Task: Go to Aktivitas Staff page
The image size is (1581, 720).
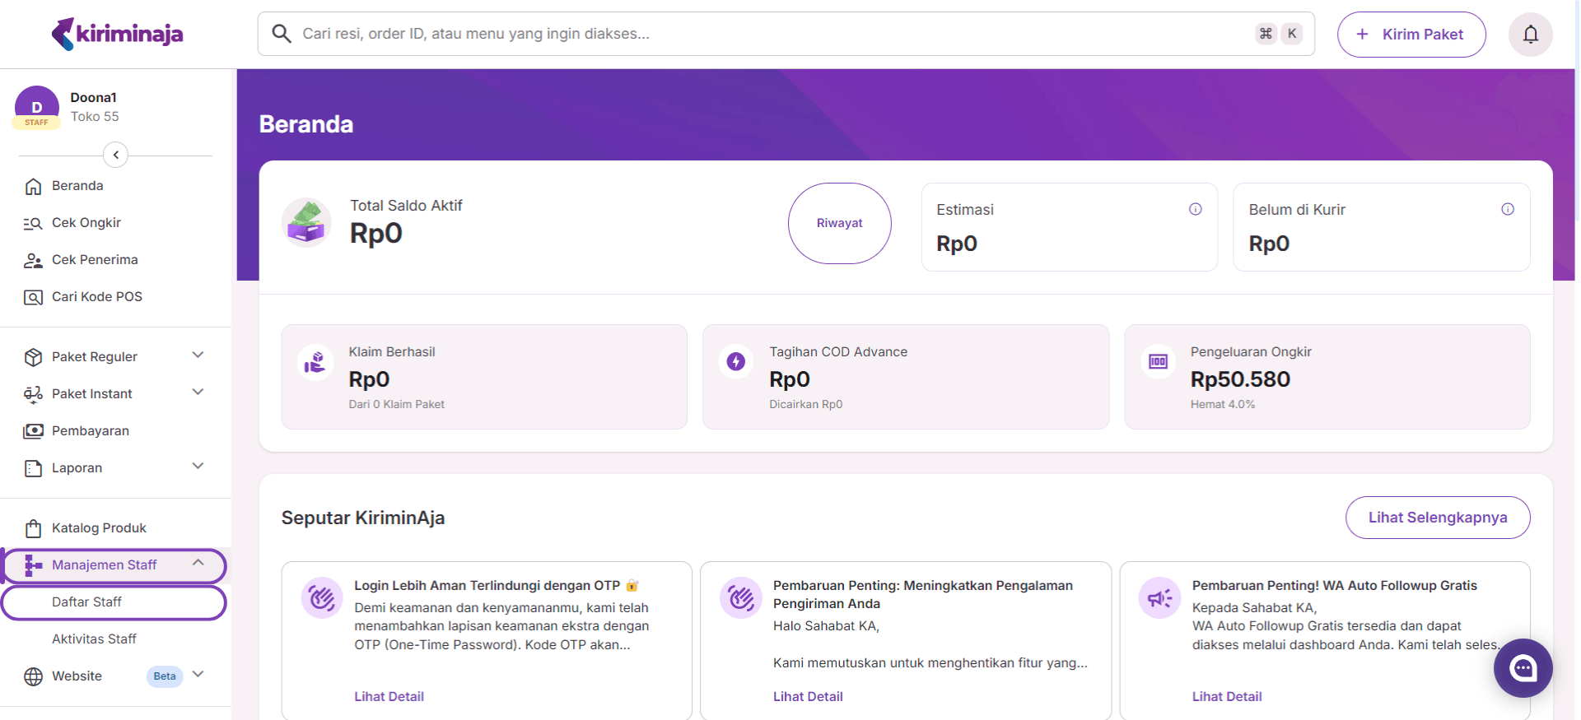Action: [x=94, y=639]
